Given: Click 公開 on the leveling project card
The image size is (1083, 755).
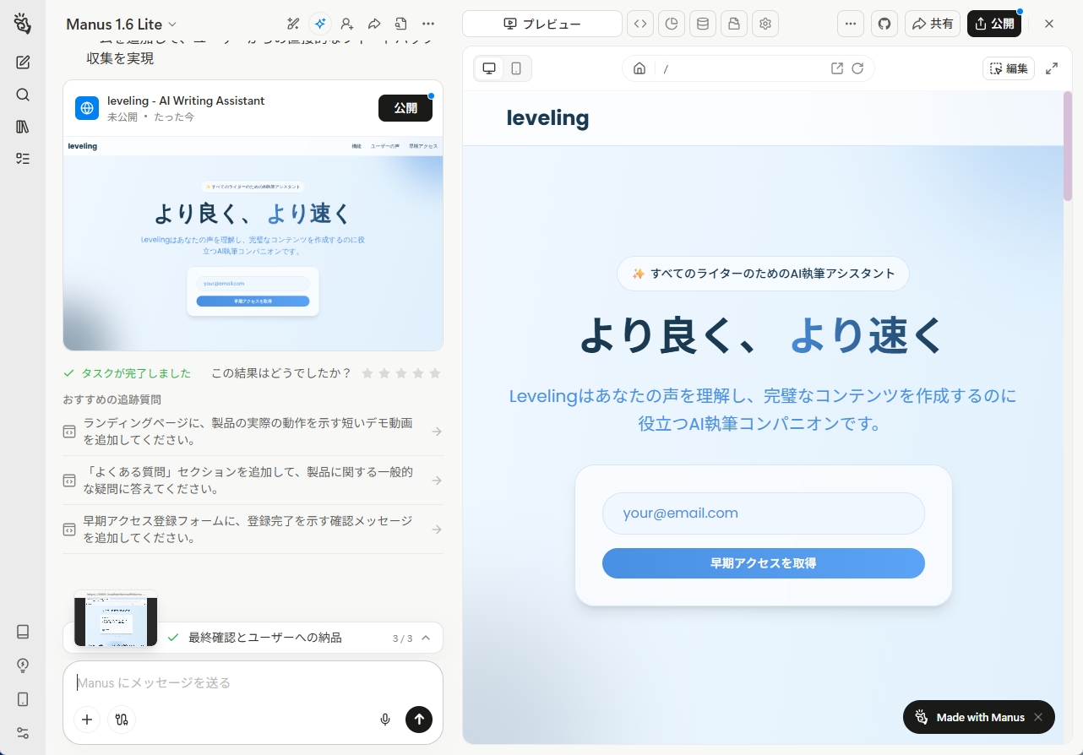Looking at the screenshot, I should tap(405, 108).
